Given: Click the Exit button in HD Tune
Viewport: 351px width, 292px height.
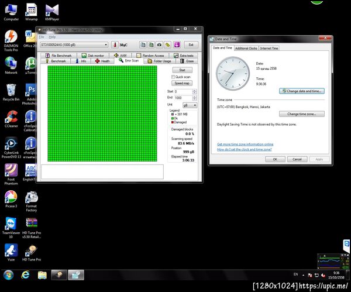Looking at the screenshot, I should [x=191, y=45].
